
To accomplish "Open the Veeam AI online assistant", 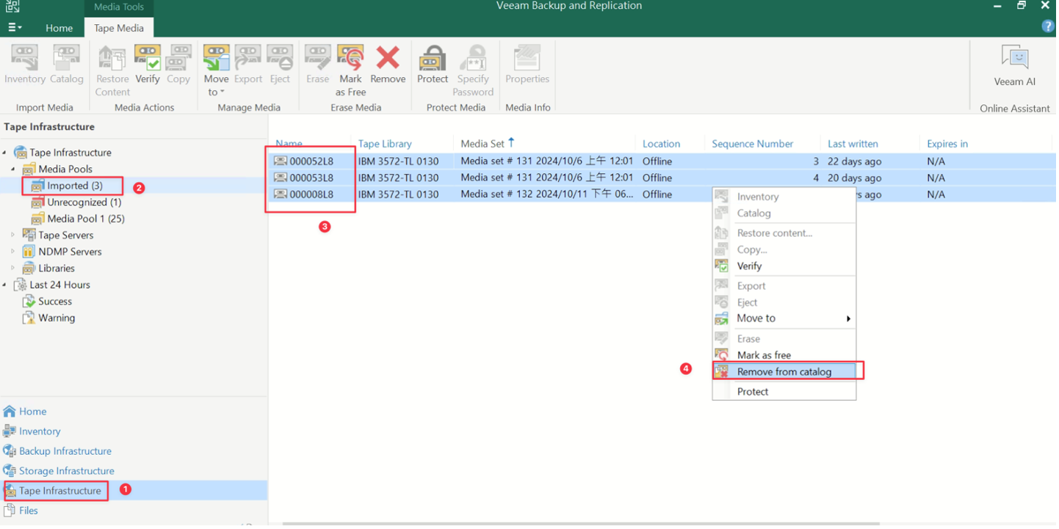I will pyautogui.click(x=1015, y=66).
